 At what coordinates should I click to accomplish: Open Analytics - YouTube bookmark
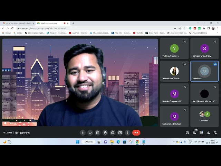78,33
